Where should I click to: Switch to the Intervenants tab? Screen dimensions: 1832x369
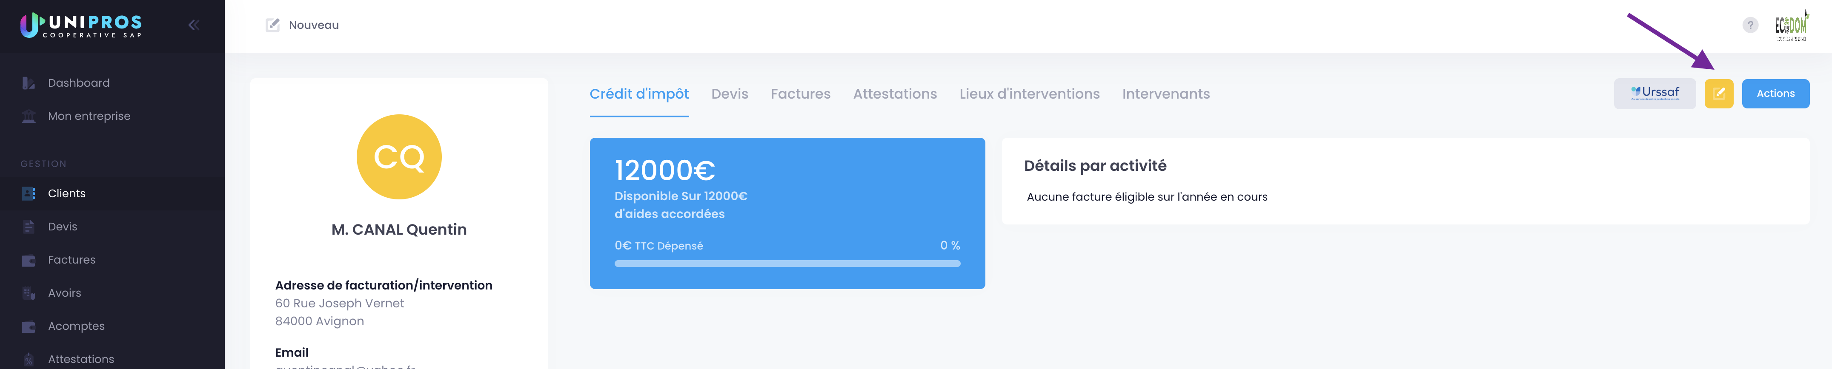pos(1165,94)
